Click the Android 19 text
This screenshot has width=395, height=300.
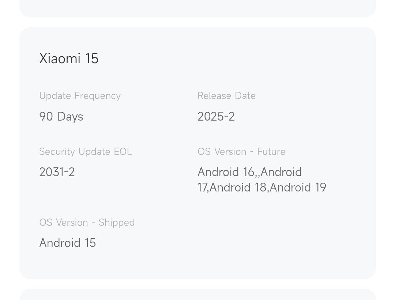298,187
